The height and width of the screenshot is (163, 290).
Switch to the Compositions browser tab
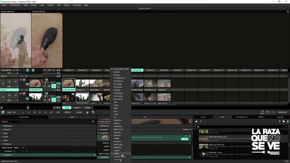point(242,117)
